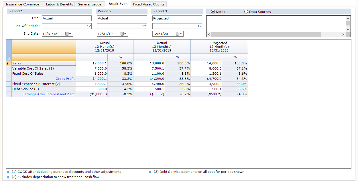Select the Data Sources radio button
358x182 pixels.
[246, 12]
